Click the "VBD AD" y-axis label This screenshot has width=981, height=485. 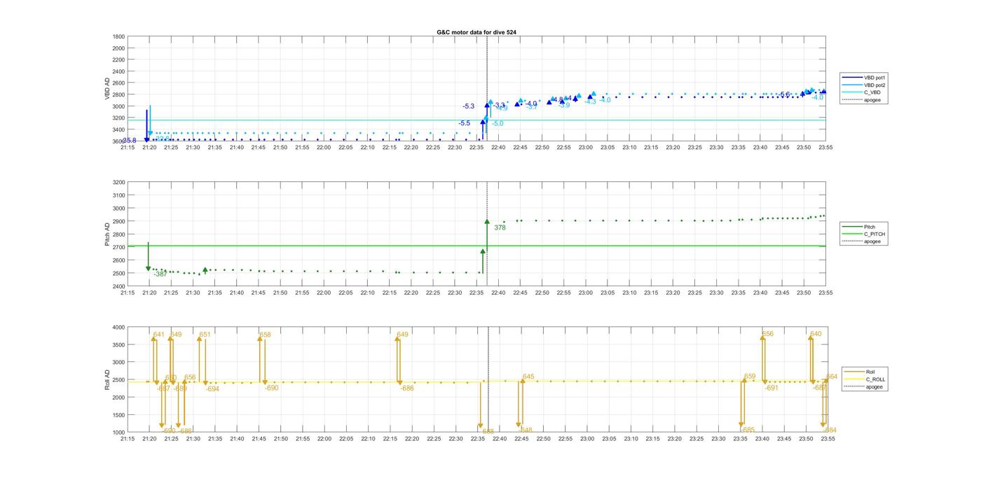pos(107,89)
